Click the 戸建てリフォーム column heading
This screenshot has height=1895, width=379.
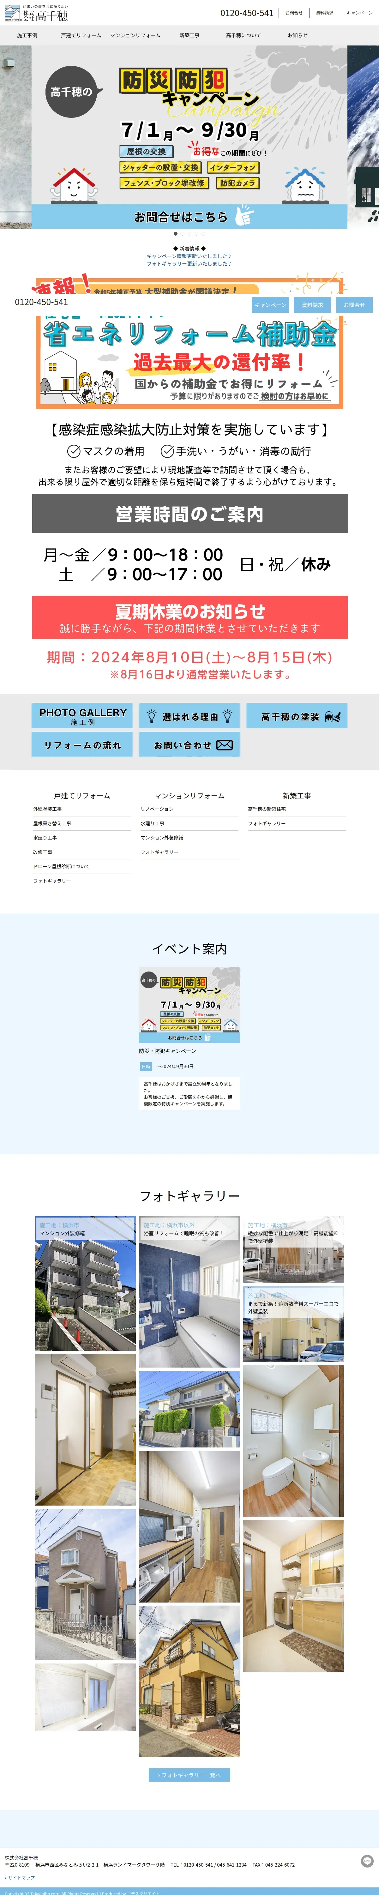point(82,796)
